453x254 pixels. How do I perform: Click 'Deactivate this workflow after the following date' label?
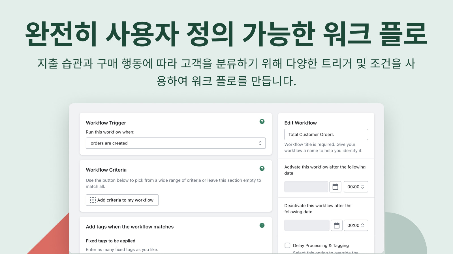coord(318,209)
